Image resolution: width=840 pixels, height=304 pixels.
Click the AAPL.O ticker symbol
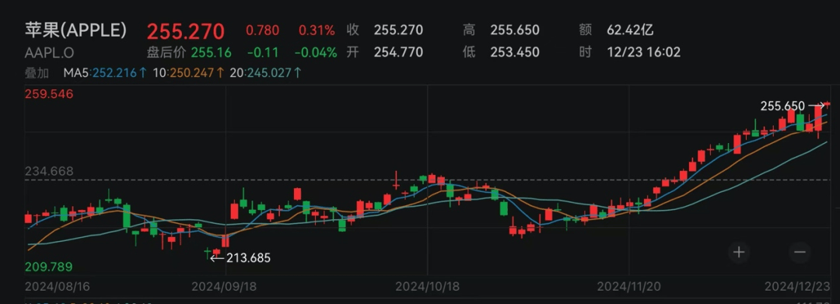(x=49, y=52)
